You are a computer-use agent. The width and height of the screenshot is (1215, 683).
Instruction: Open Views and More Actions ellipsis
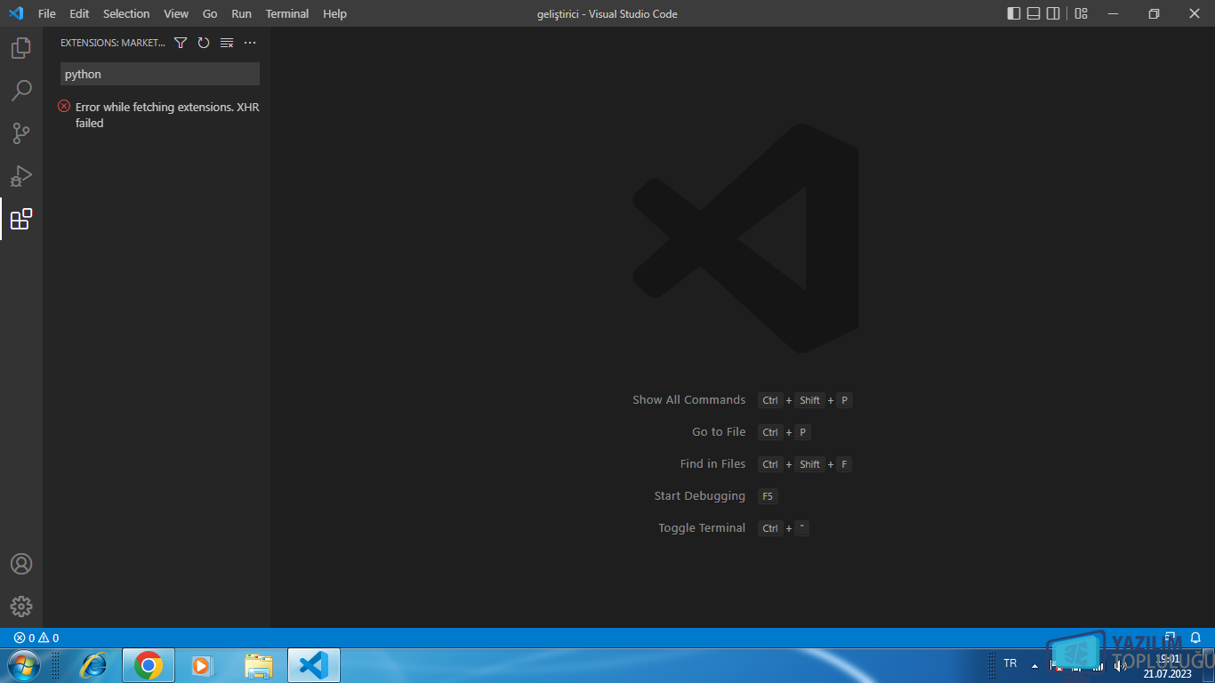[x=250, y=43]
